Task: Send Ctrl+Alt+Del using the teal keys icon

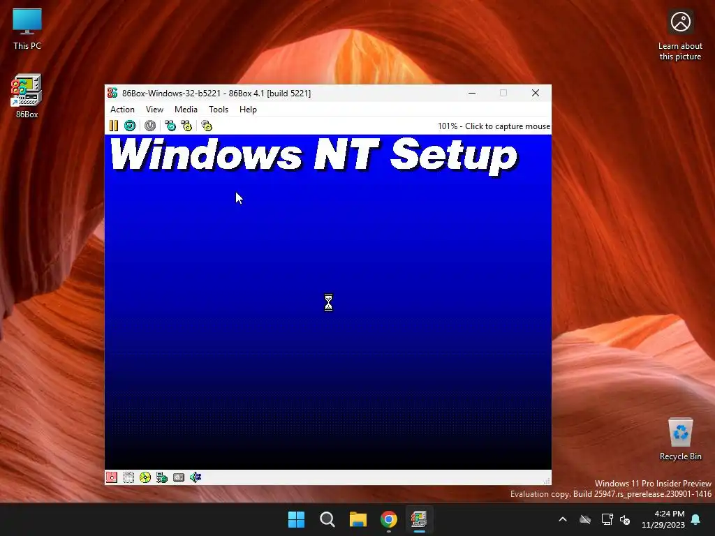Action: [170, 126]
